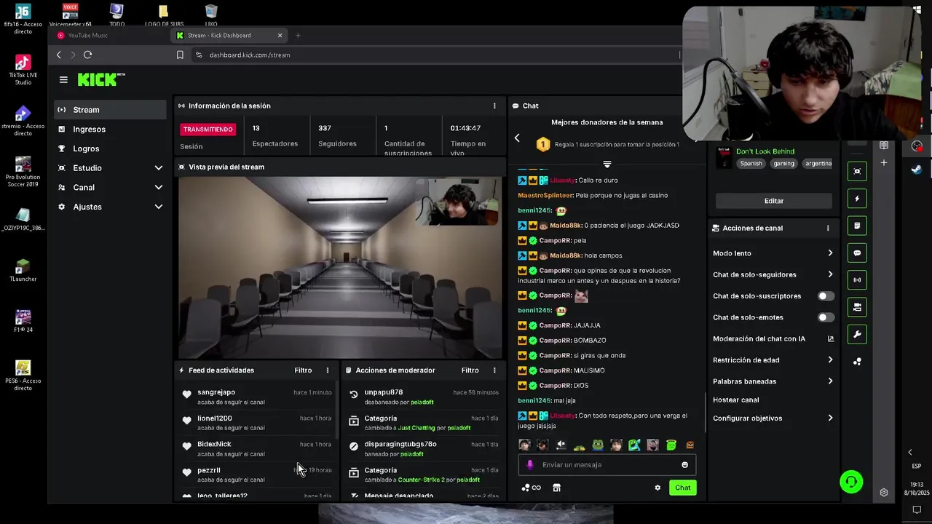
Task: Click Hostear canal
Action: tap(735, 400)
